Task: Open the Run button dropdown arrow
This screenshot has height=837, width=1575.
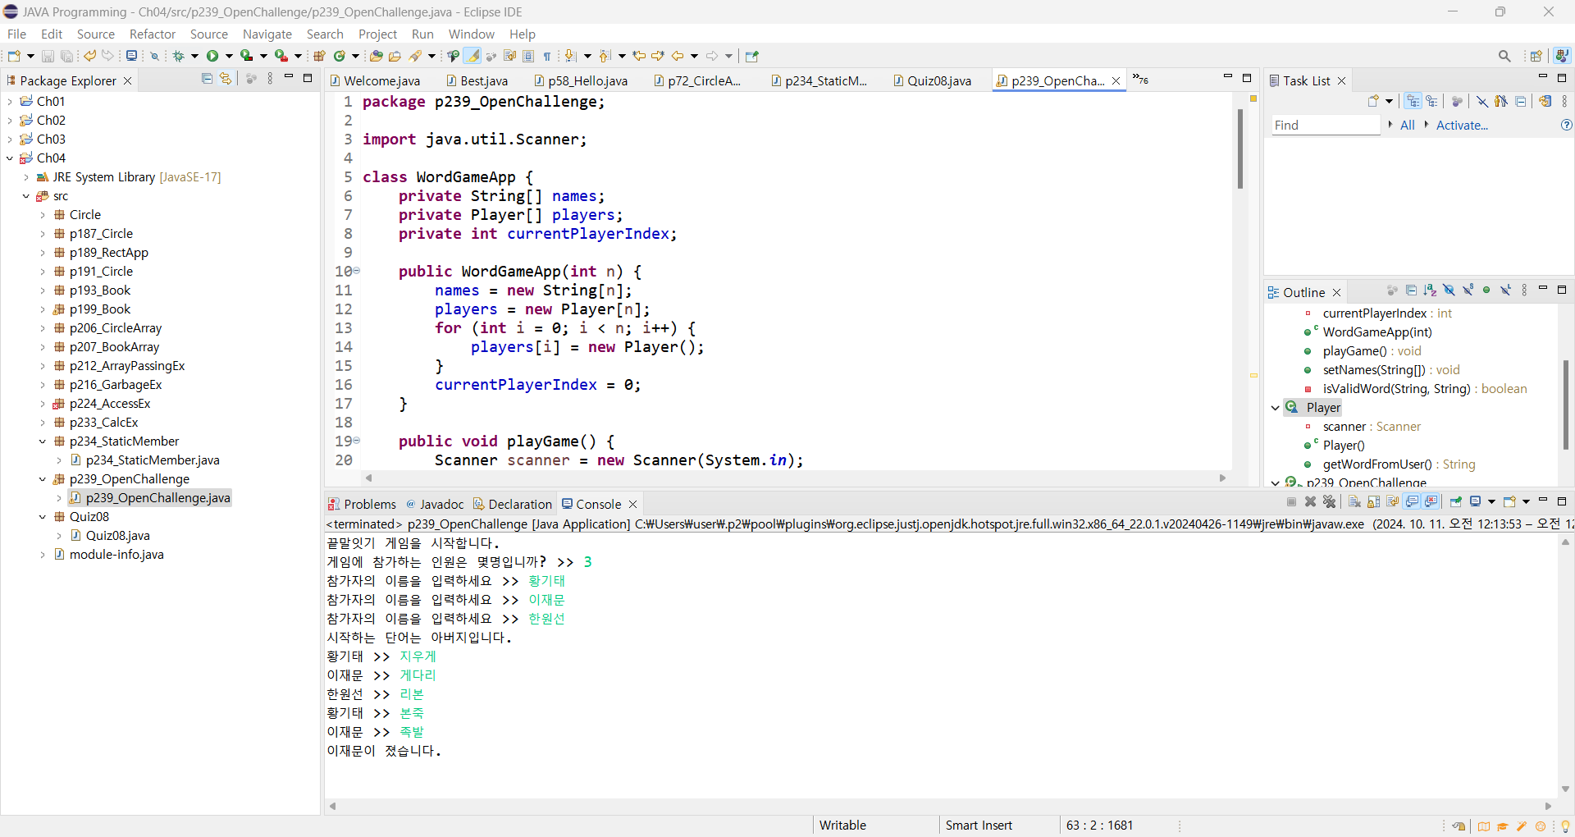Action: coord(229,56)
